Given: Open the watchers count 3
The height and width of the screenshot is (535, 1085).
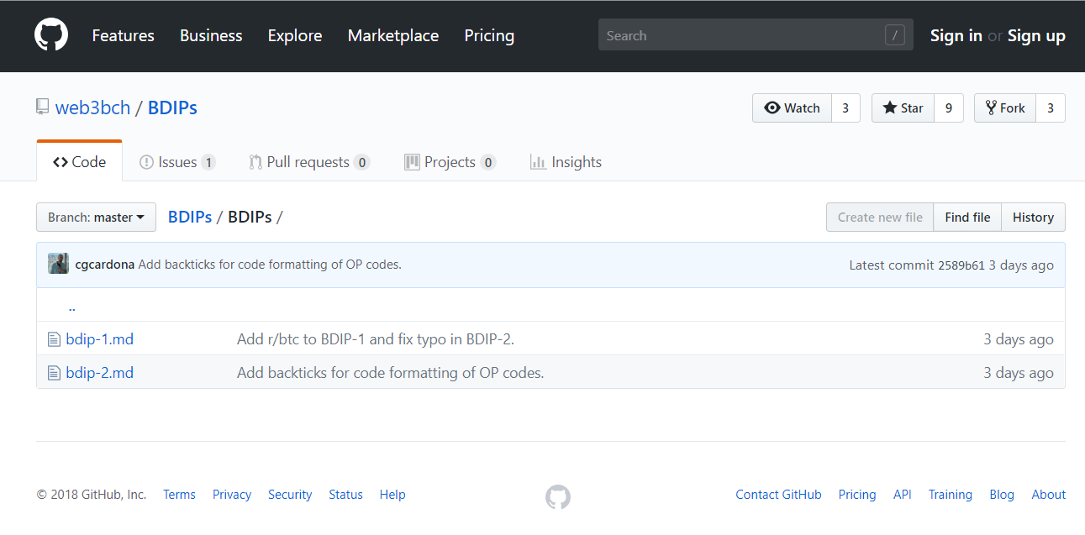Looking at the screenshot, I should [x=845, y=108].
